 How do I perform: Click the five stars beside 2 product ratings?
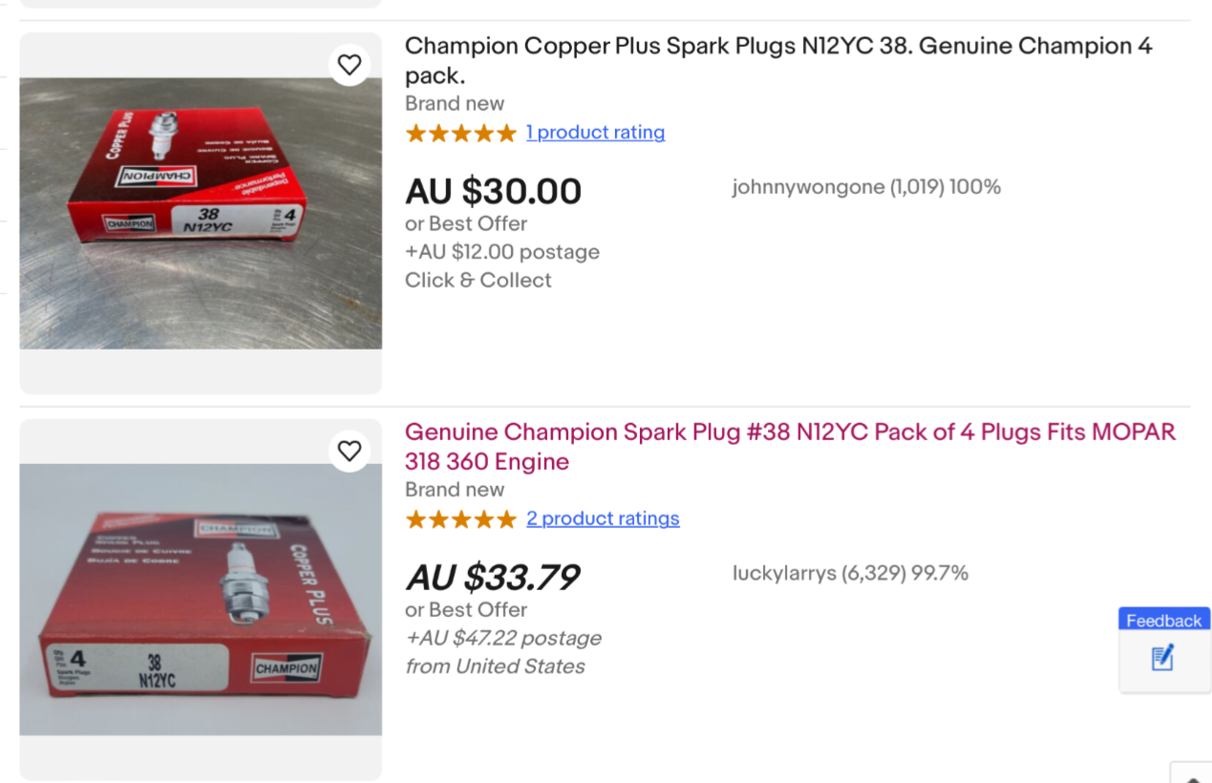(460, 518)
